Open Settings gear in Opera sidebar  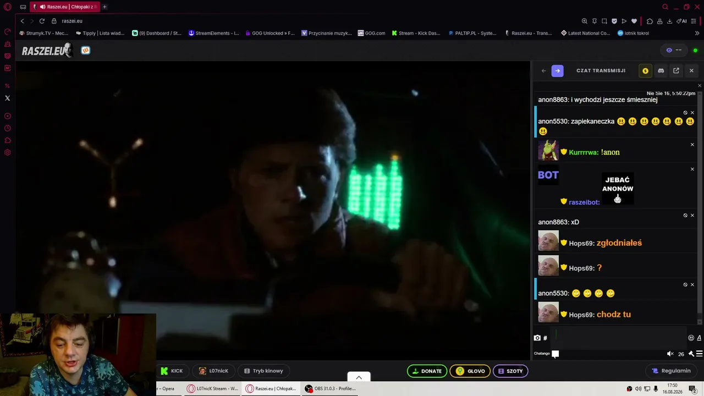click(x=8, y=152)
